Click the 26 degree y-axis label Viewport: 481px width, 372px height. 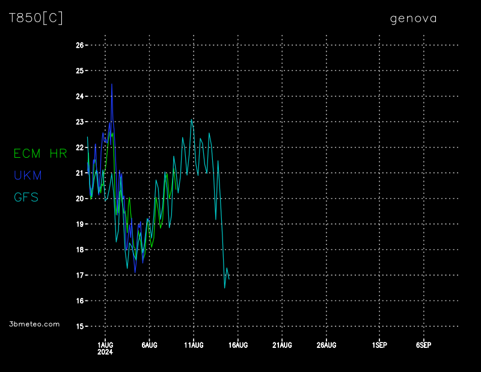(x=79, y=45)
